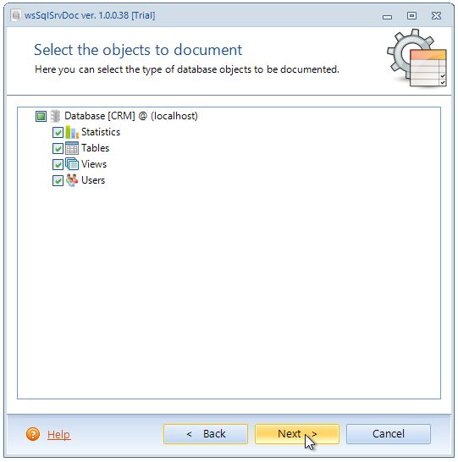The width and height of the screenshot is (458, 462).
Task: Toggle the Views checkbox
Action: pyautogui.click(x=58, y=164)
